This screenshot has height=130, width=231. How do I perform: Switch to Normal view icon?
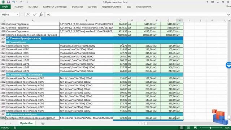pyautogui.click(x=182, y=128)
